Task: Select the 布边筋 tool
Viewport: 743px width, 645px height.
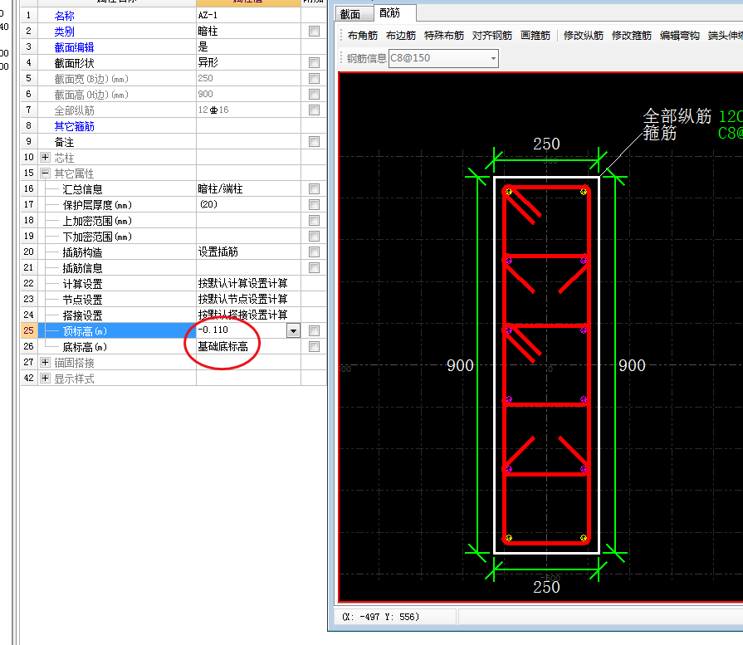Action: [x=401, y=36]
